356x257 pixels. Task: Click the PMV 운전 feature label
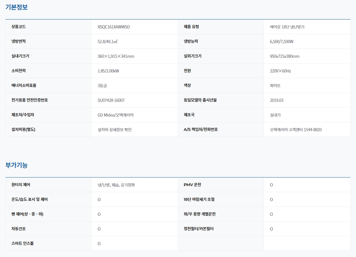tap(192, 185)
